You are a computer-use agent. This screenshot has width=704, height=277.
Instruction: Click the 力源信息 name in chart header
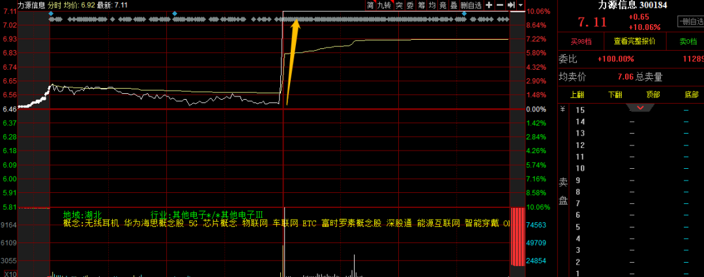tap(31, 5)
